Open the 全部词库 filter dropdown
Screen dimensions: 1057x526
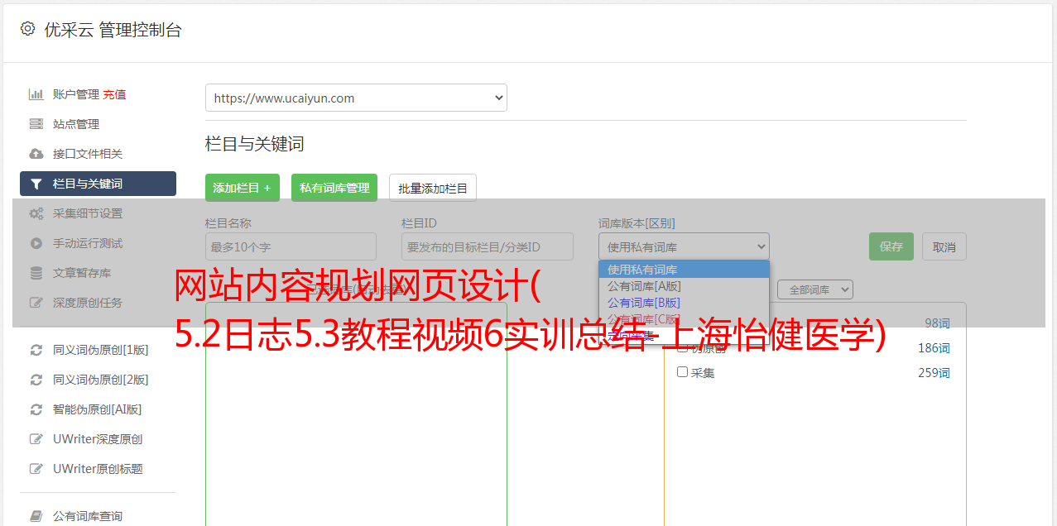[x=815, y=289]
